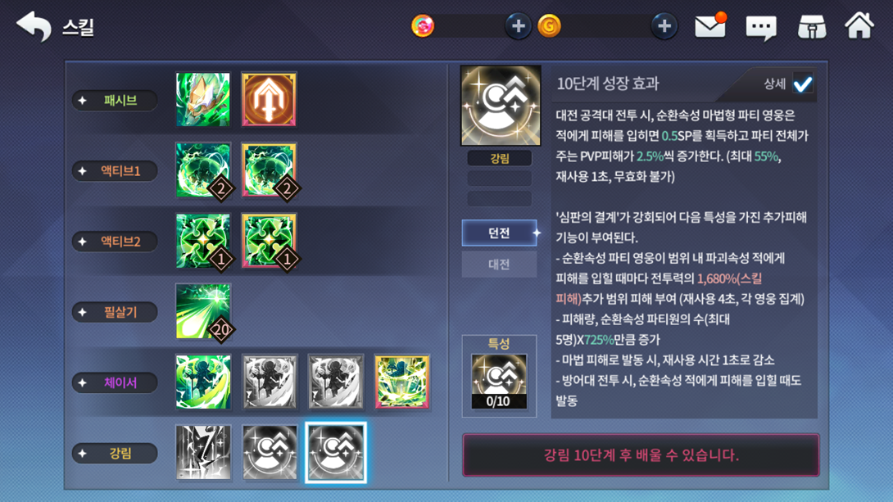The width and height of the screenshot is (893, 502).
Task: Click the 강림 10단계 후 배울 수 있습니다 button
Action: (x=641, y=455)
